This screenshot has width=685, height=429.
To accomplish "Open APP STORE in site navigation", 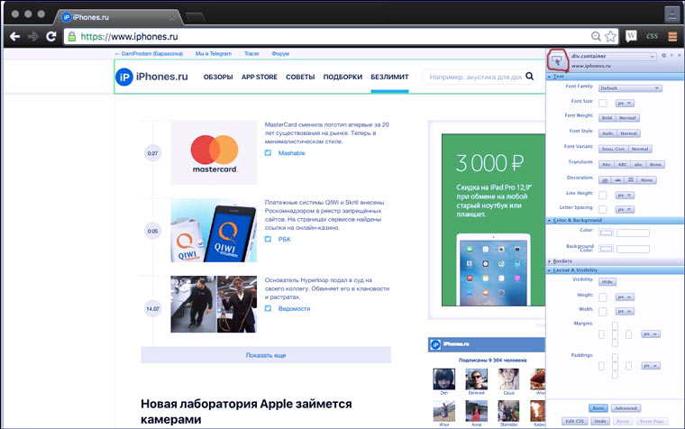I will [x=260, y=77].
